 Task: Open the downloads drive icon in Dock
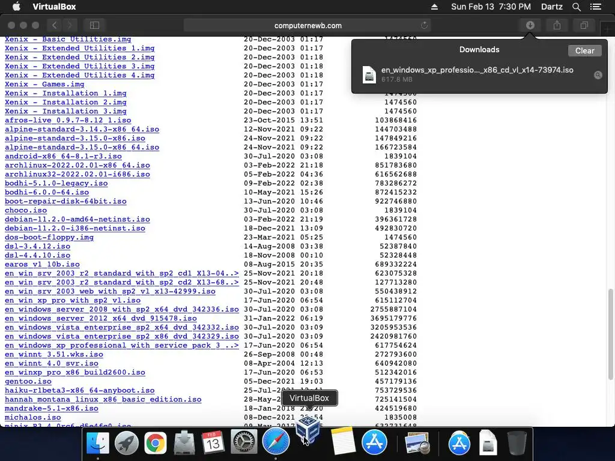[184, 443]
